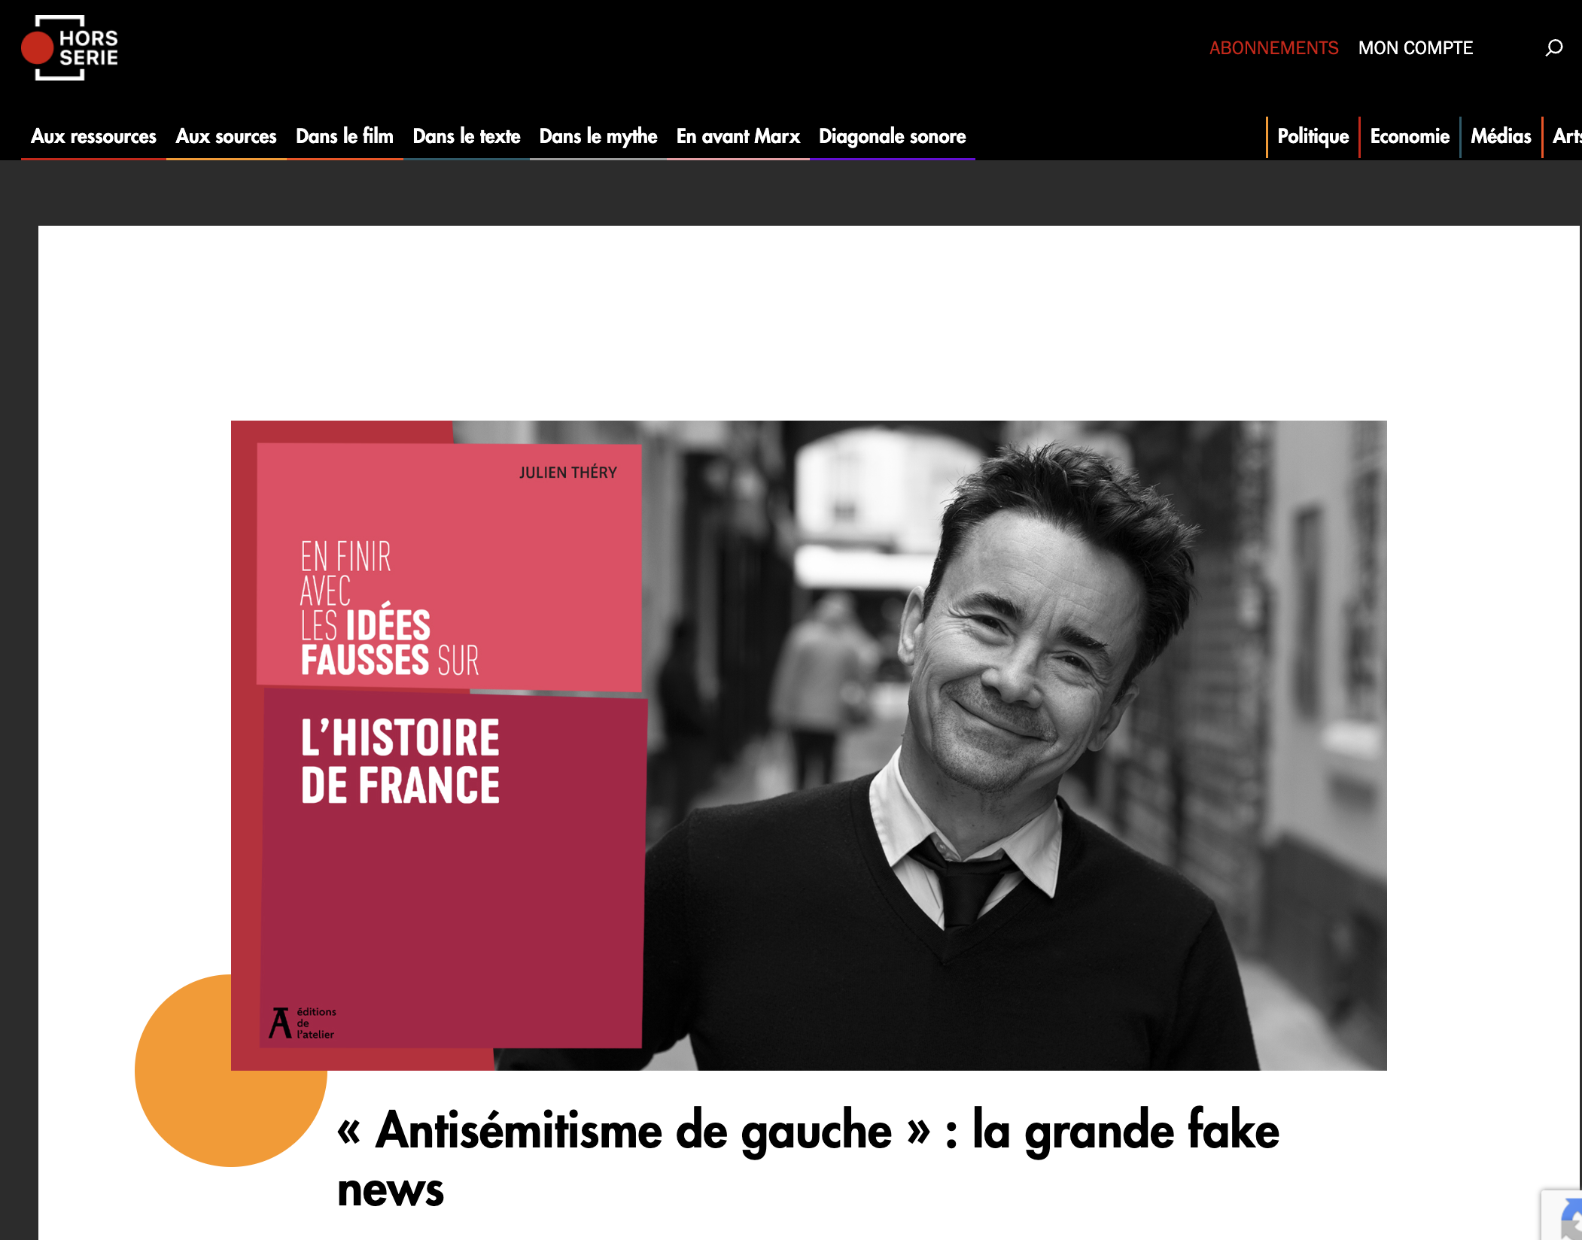Open Dans le mythe section
The height and width of the screenshot is (1240, 1582).
click(598, 136)
